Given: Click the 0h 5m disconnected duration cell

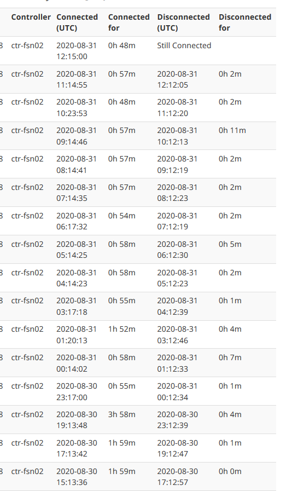Looking at the screenshot, I should point(230,244).
